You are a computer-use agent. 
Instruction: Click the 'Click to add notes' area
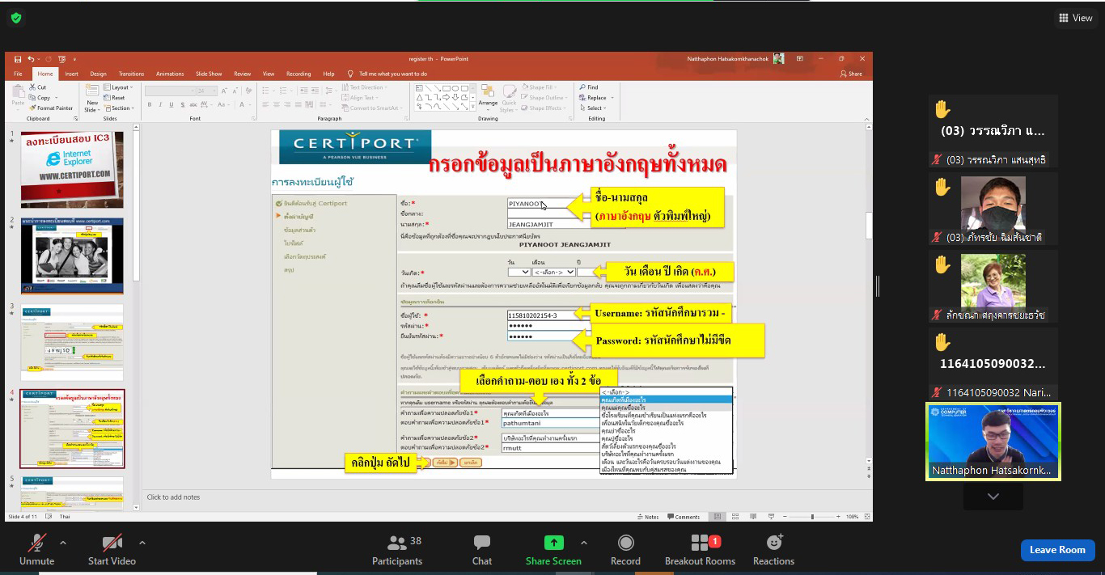[x=173, y=497]
